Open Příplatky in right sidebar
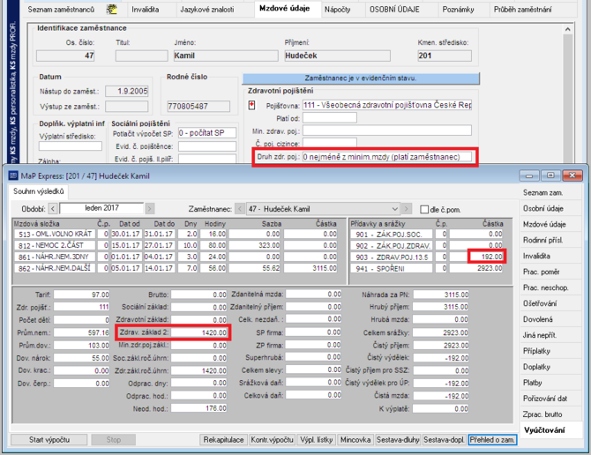 point(550,351)
